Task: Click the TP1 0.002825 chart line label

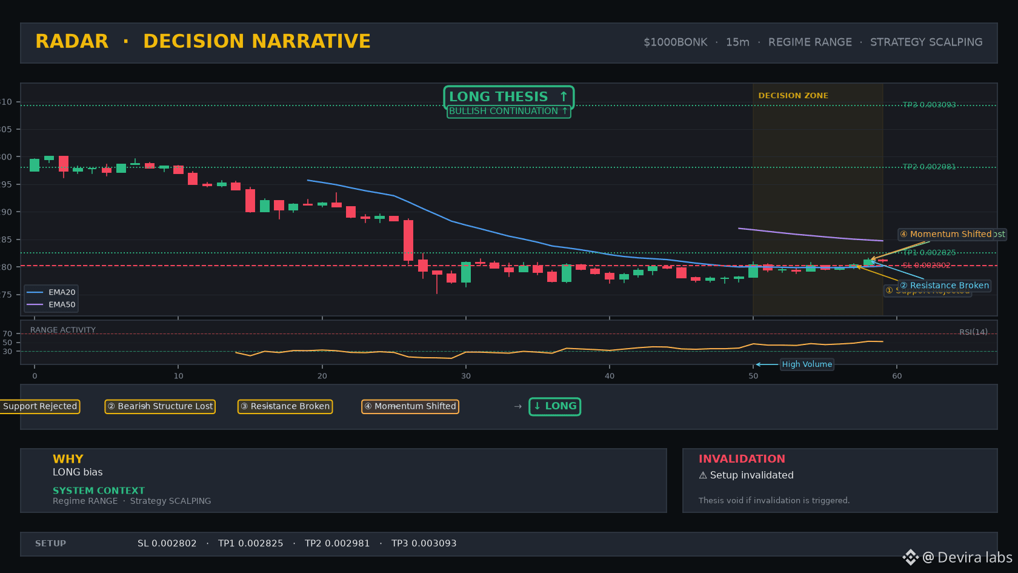Action: [929, 253]
